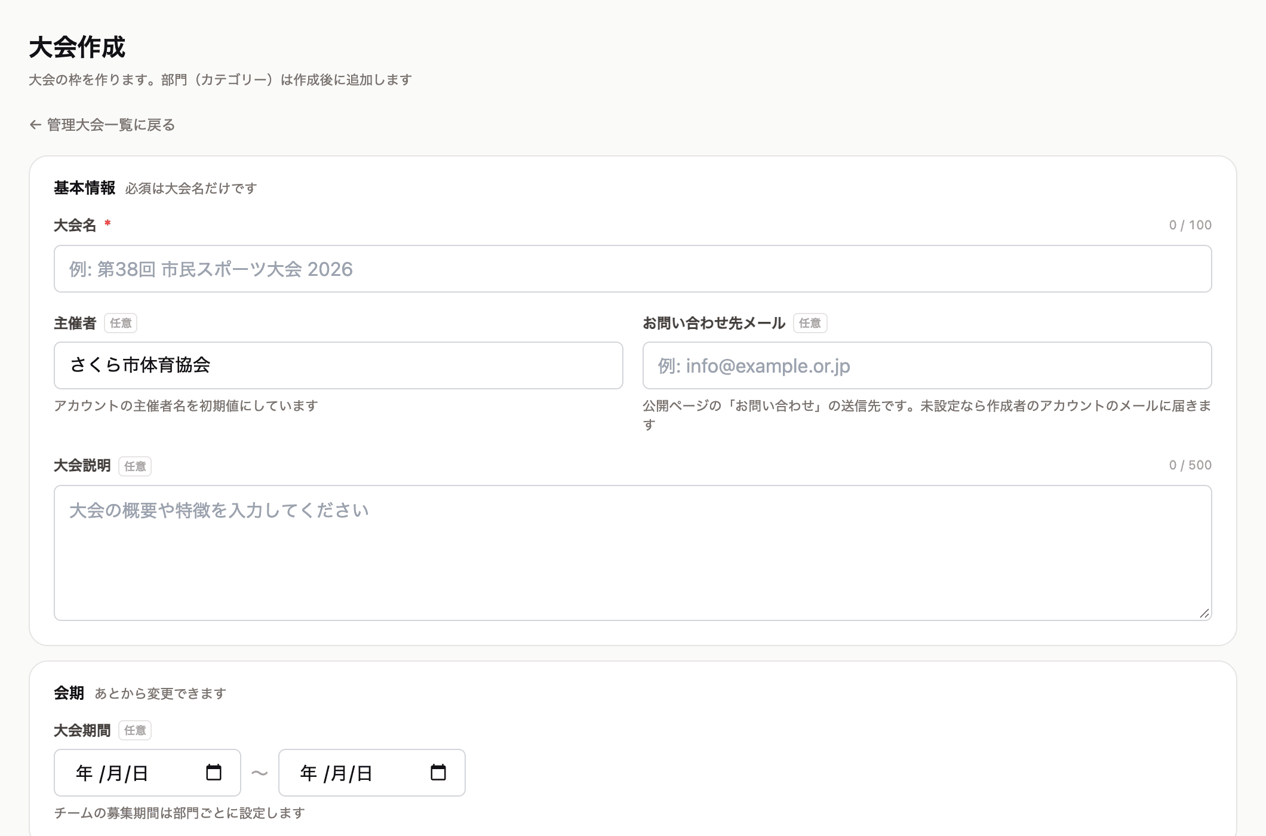Click the 大会説明 field label
The image size is (1266, 836).
point(82,465)
